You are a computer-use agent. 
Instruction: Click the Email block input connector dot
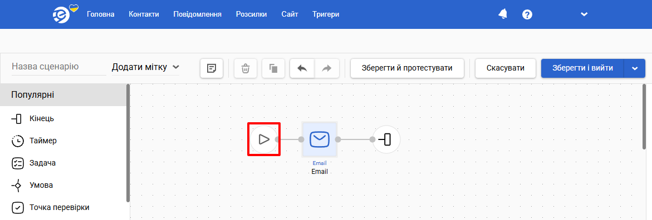(x=301, y=139)
